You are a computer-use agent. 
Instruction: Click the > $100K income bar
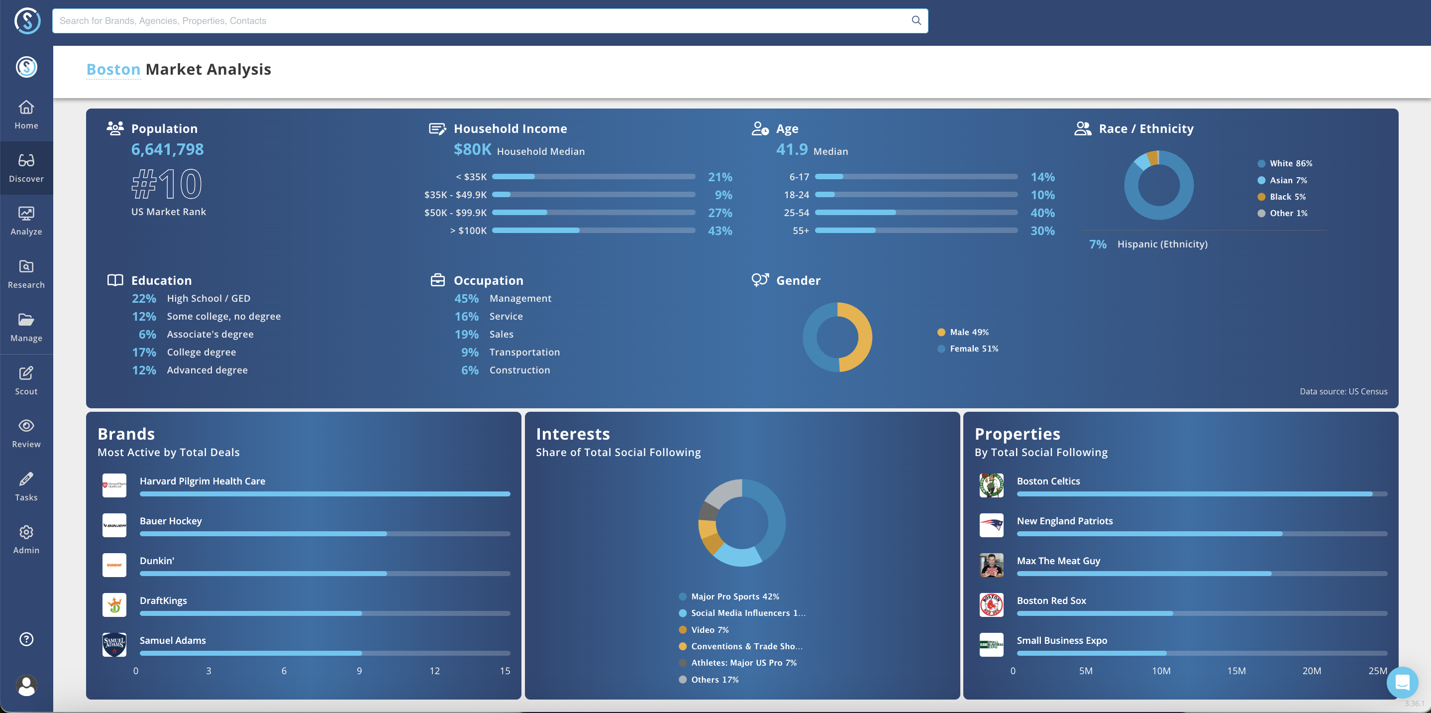coord(594,230)
